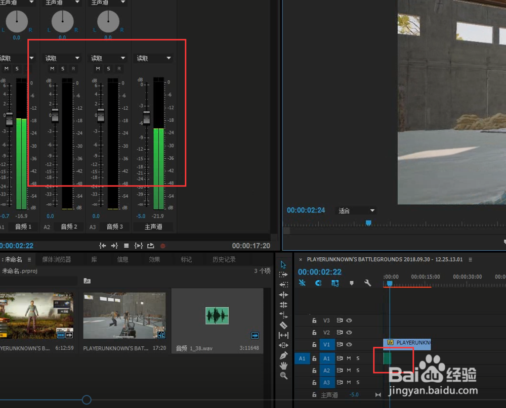Click the project thumbnail size slider

(87, 400)
